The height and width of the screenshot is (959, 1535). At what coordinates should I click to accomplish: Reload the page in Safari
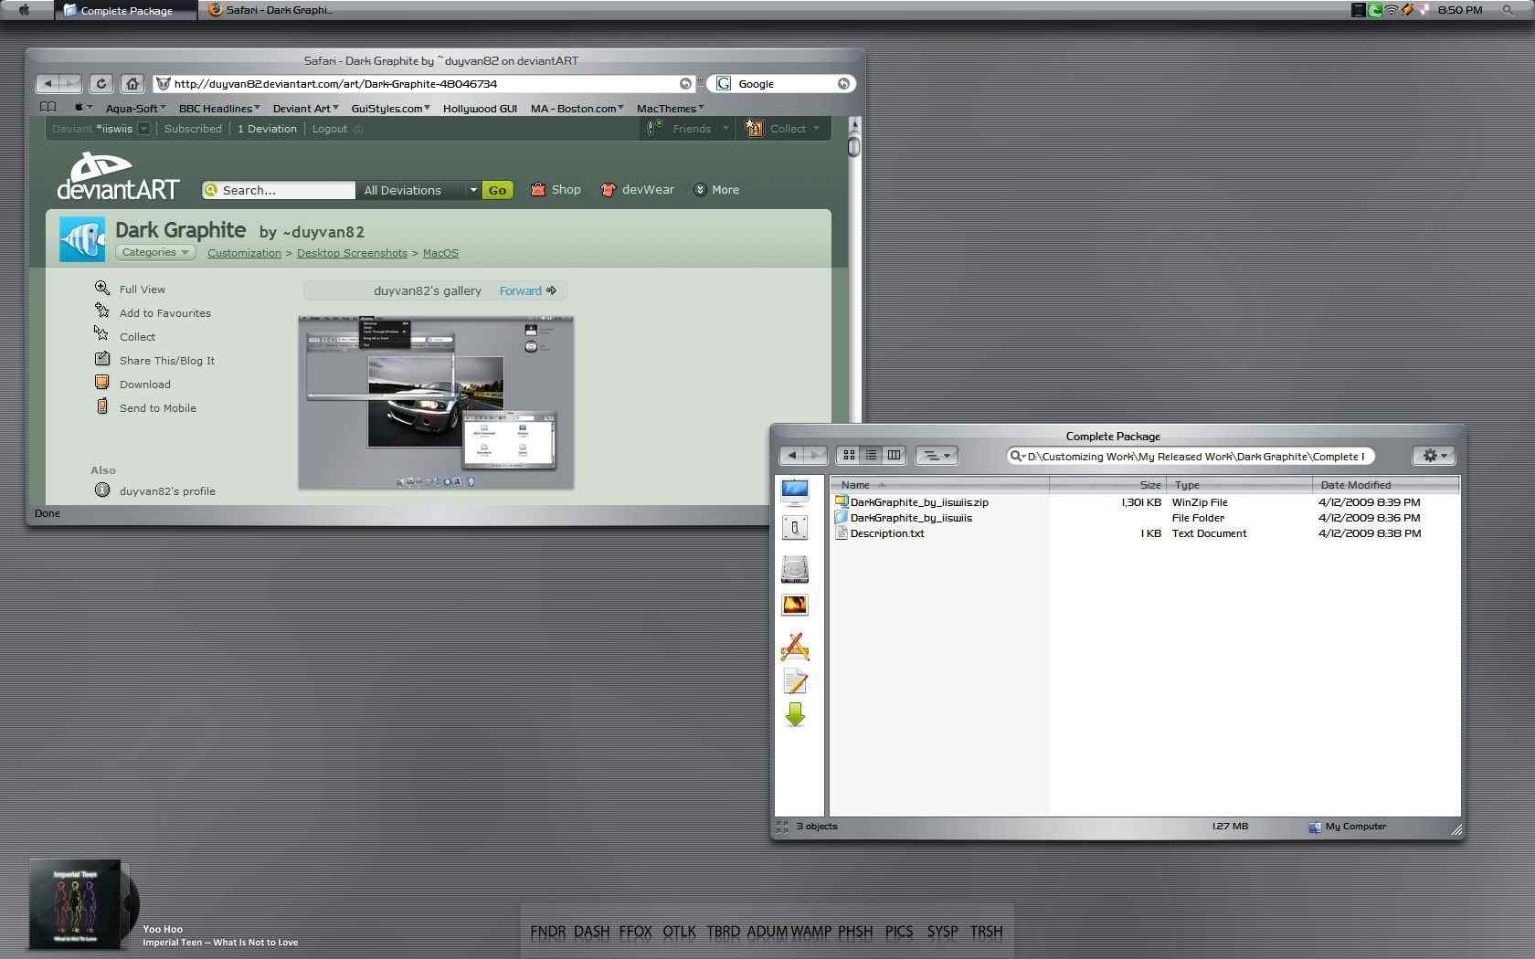coord(101,83)
